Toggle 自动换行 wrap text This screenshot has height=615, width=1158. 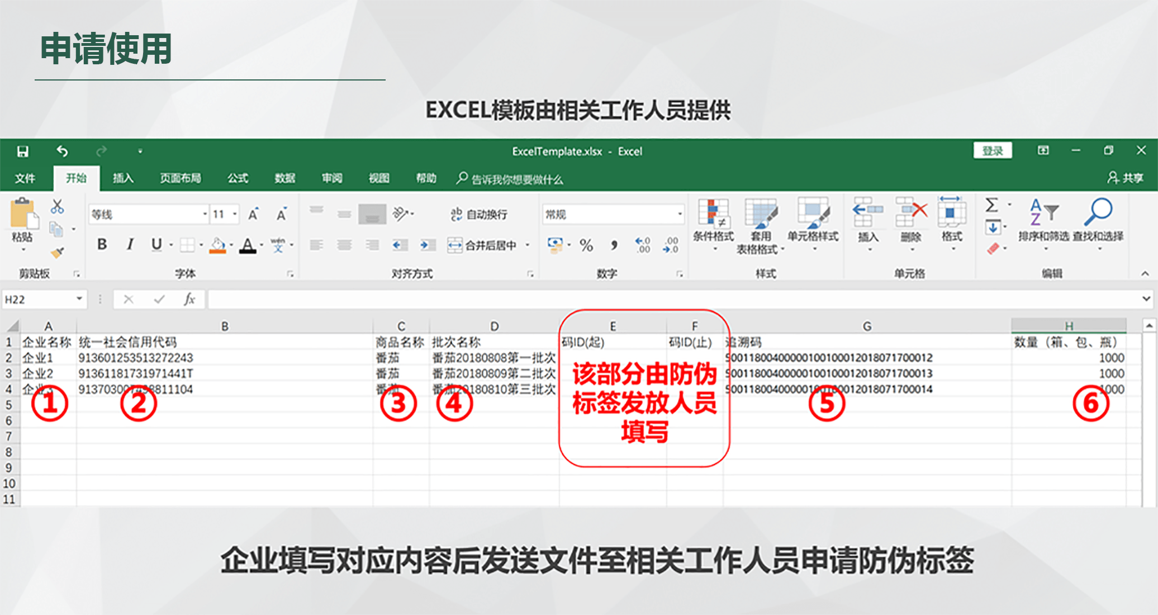coord(480,214)
